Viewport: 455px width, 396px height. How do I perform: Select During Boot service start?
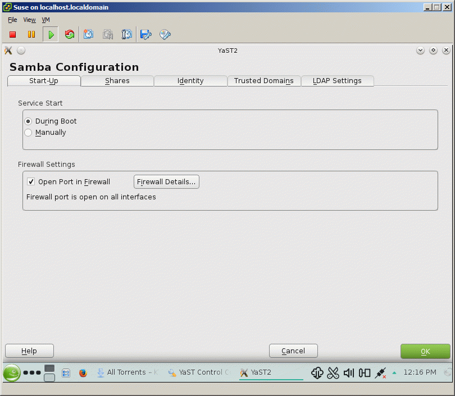coord(51,121)
